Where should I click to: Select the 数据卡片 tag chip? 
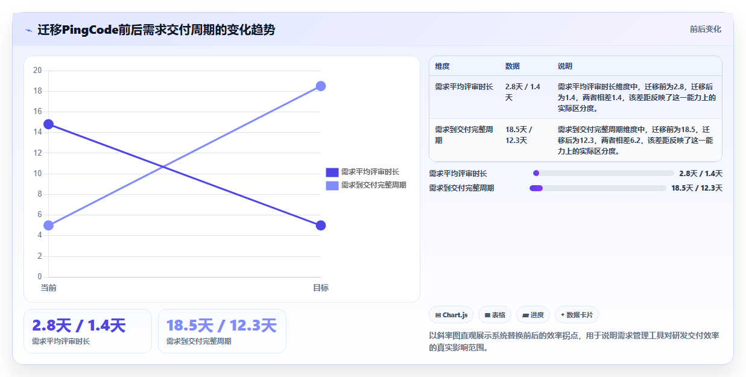[577, 315]
